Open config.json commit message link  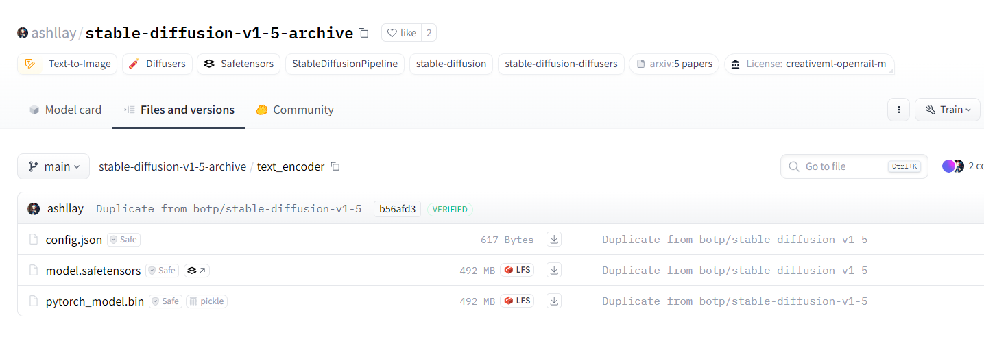734,240
